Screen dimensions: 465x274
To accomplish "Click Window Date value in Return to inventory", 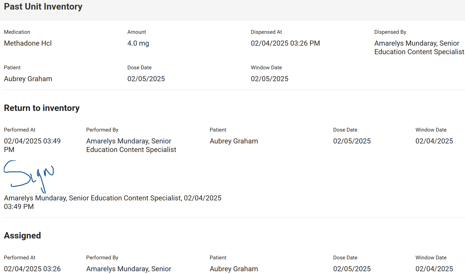I will pyautogui.click(x=434, y=141).
